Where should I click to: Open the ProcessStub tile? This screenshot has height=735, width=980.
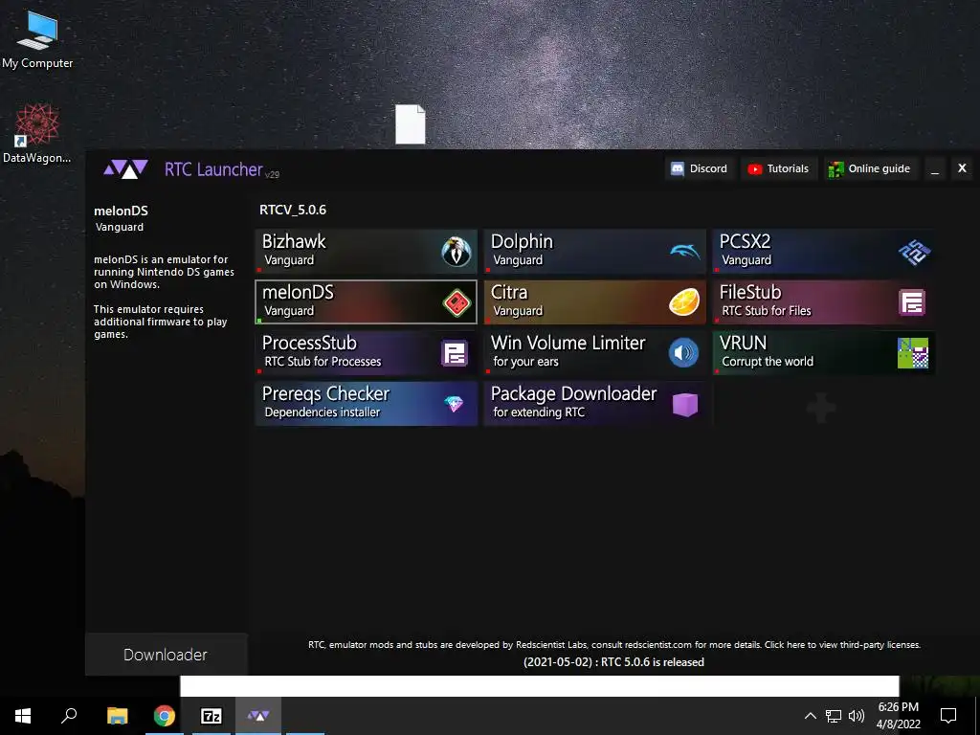[366, 352]
